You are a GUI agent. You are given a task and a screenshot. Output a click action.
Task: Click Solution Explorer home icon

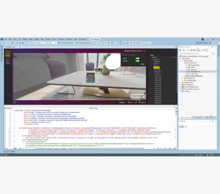(180, 50)
